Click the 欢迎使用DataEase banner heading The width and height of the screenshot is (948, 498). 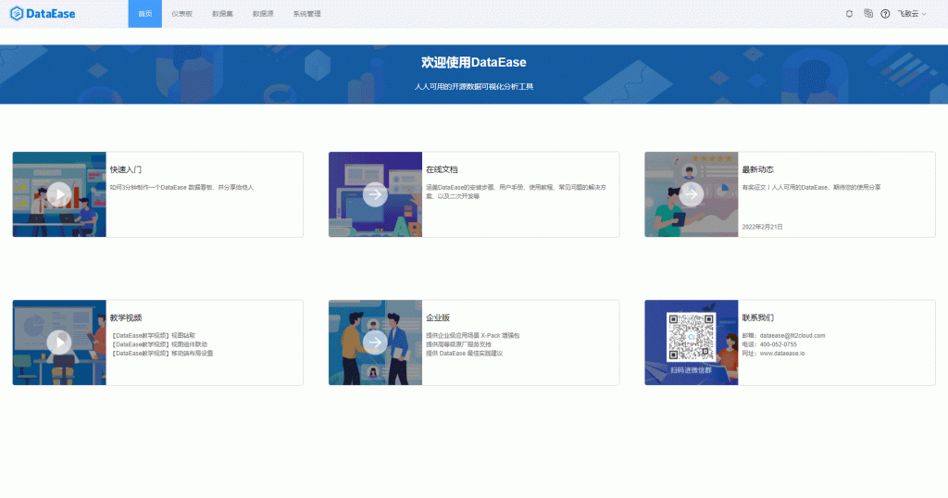click(x=473, y=62)
